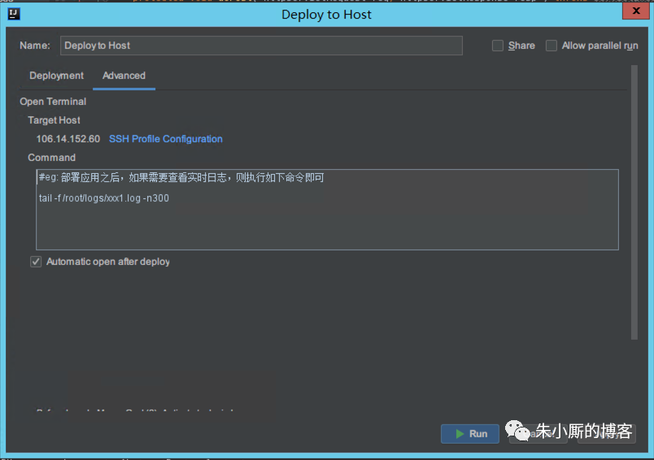Enable the Share checkbox
Viewport: 654px width, 460px height.
point(498,46)
